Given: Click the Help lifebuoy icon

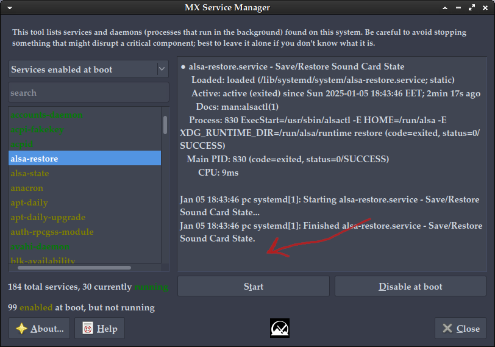Looking at the screenshot, I should point(88,328).
